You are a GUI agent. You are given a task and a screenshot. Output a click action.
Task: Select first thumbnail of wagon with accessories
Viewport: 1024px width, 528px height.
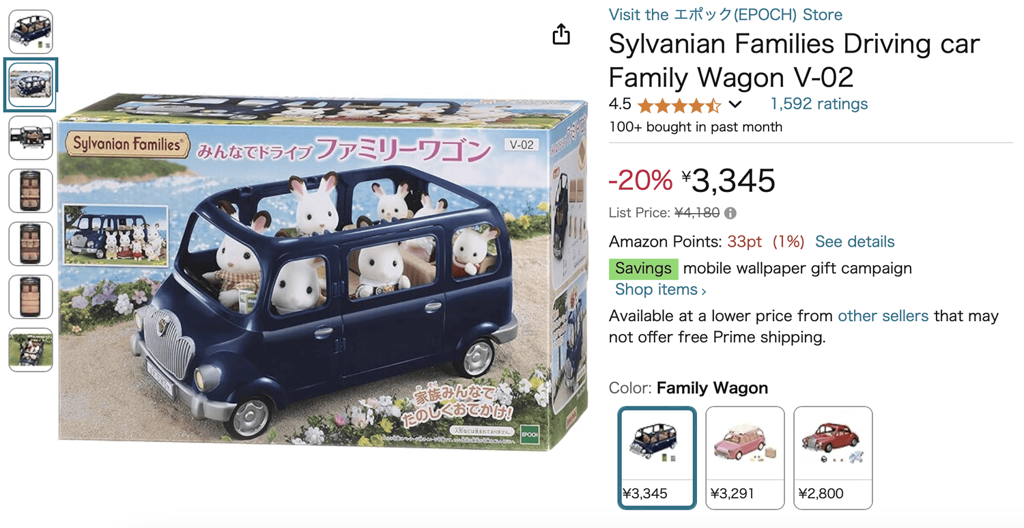coord(31,32)
